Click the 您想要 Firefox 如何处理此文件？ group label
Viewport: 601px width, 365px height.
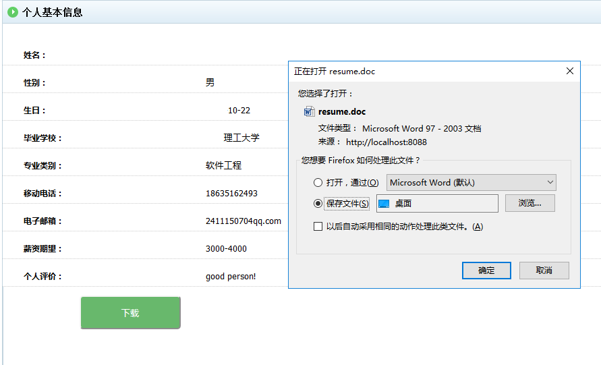click(x=360, y=161)
